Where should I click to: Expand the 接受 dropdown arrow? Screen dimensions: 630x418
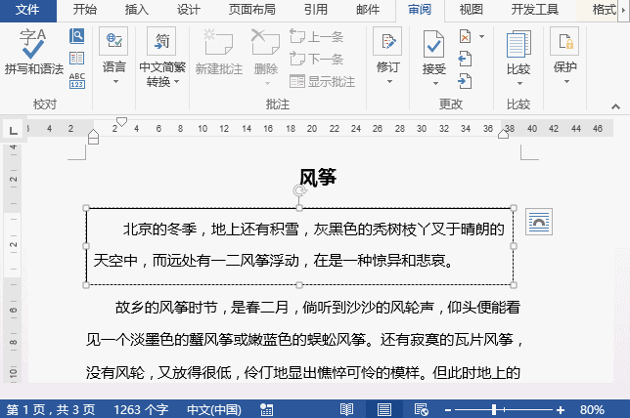pyautogui.click(x=433, y=83)
